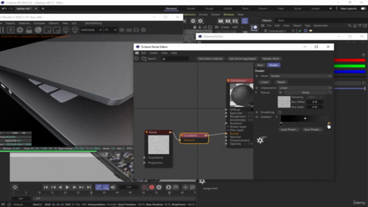The width and height of the screenshot is (368, 207).
Task: Click the render region icon with plus
Action: pos(47,30)
